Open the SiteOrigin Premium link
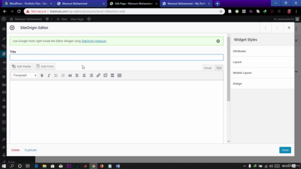Screen dimensions: 301x169 pyautogui.click(x=94, y=41)
